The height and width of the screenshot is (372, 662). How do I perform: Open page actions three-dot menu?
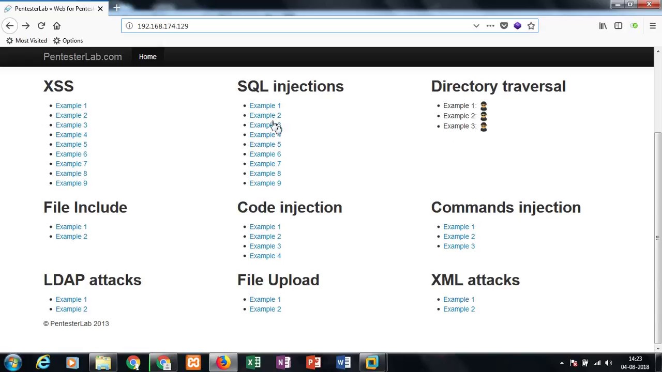490,26
